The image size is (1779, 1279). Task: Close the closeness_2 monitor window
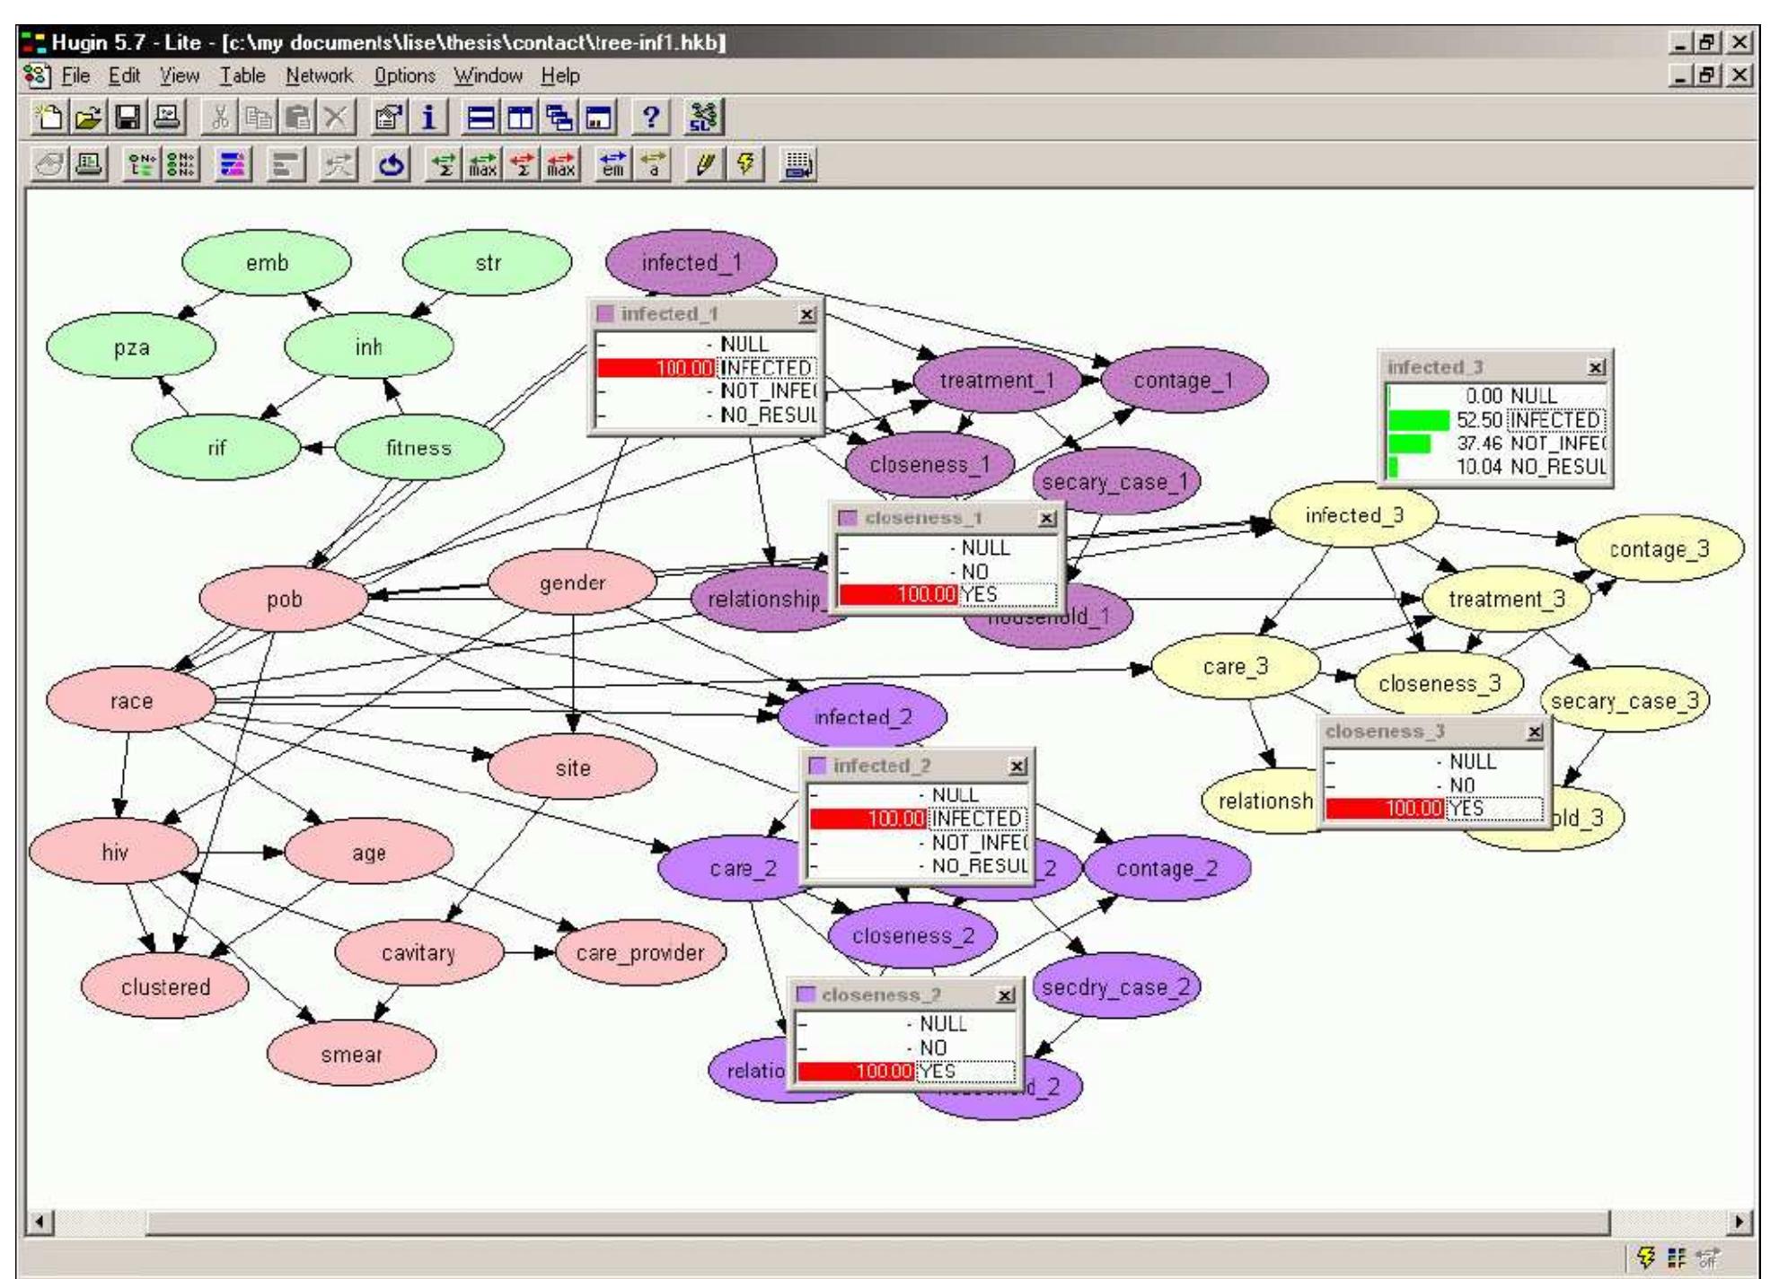(1006, 995)
